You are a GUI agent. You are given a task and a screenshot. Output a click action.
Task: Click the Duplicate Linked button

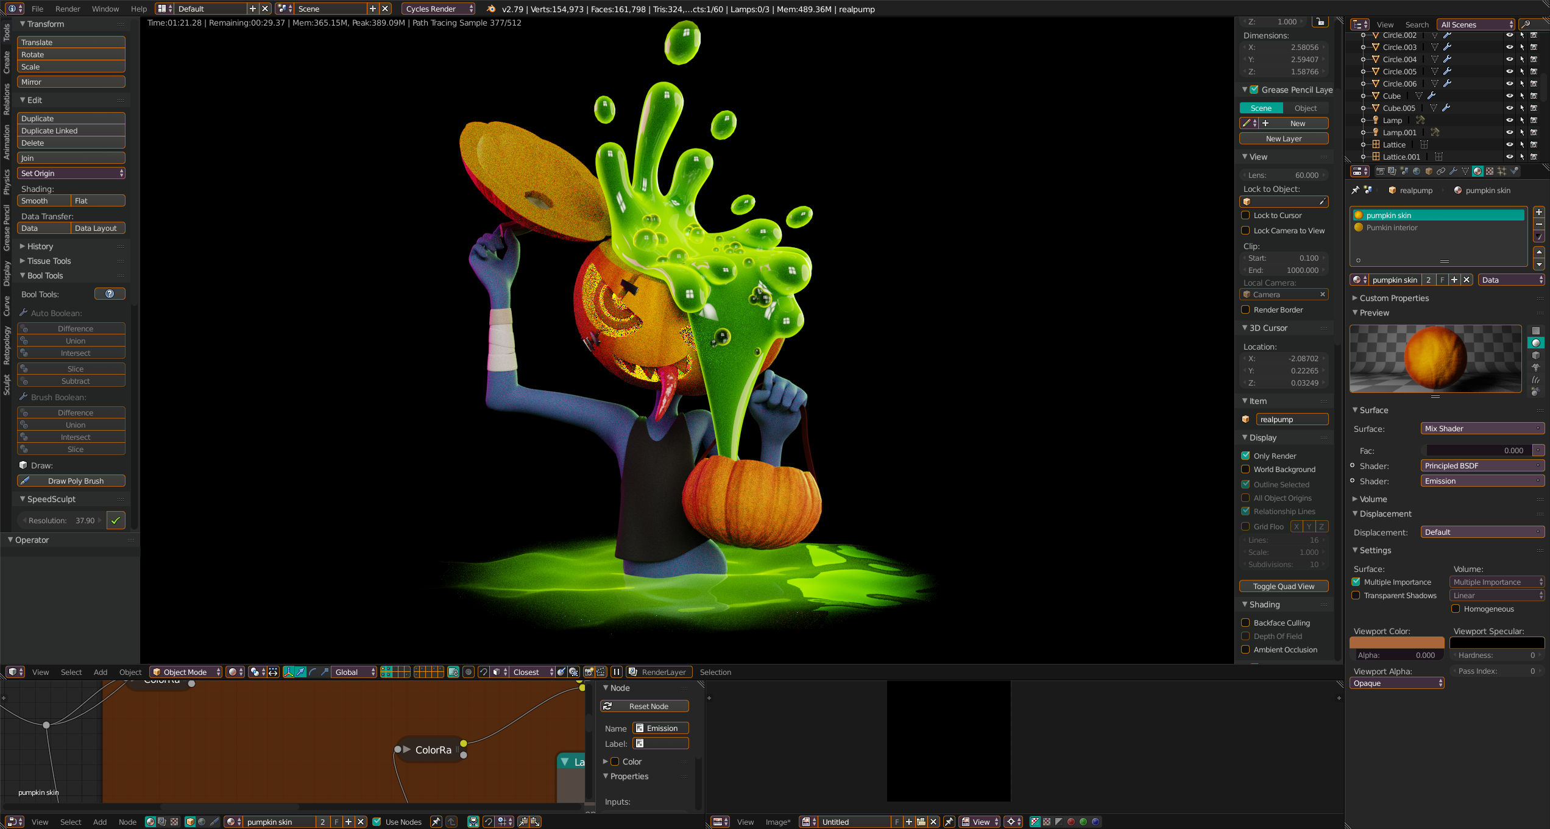71,130
